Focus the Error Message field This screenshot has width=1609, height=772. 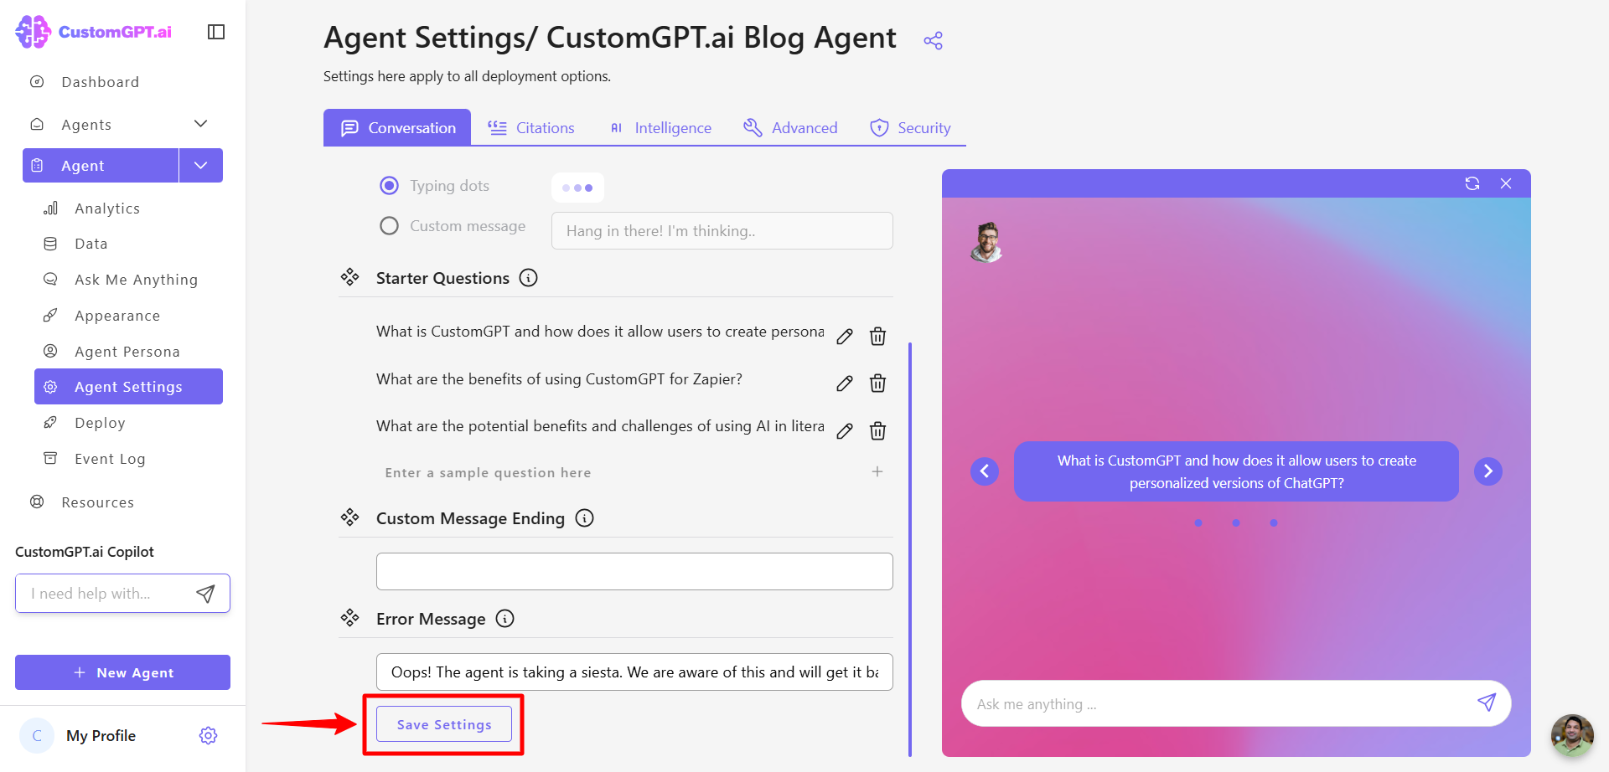pyautogui.click(x=634, y=672)
